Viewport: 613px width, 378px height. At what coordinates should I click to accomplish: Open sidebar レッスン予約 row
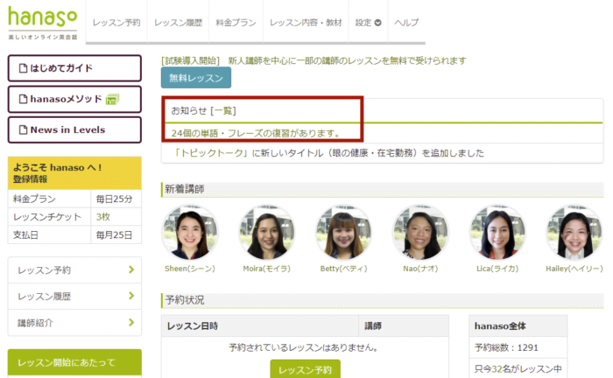[74, 269]
